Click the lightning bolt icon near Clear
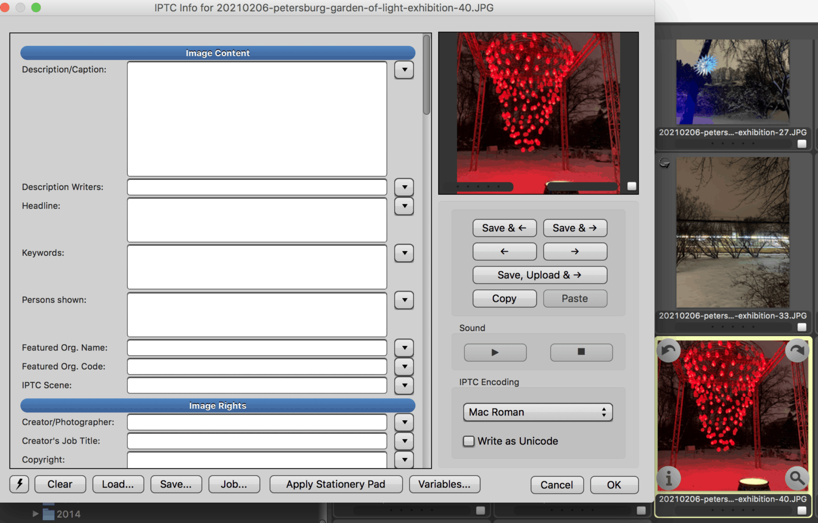The image size is (818, 523). click(x=19, y=484)
